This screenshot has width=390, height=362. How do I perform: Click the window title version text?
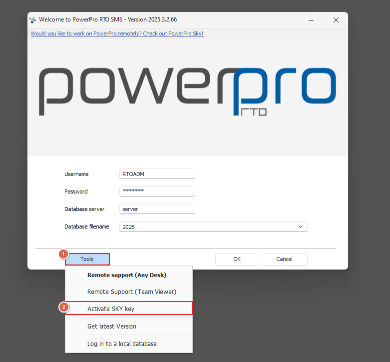click(x=108, y=19)
